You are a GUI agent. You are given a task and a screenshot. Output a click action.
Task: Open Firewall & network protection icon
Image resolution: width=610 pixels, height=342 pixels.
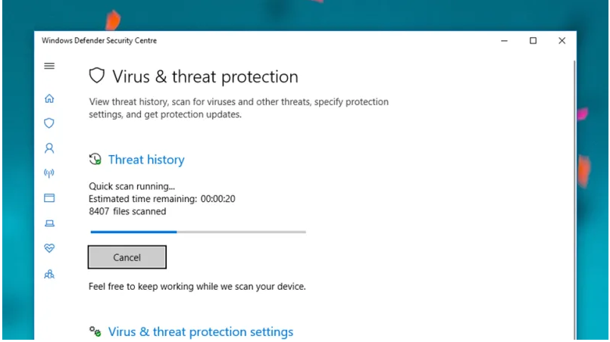[49, 173]
